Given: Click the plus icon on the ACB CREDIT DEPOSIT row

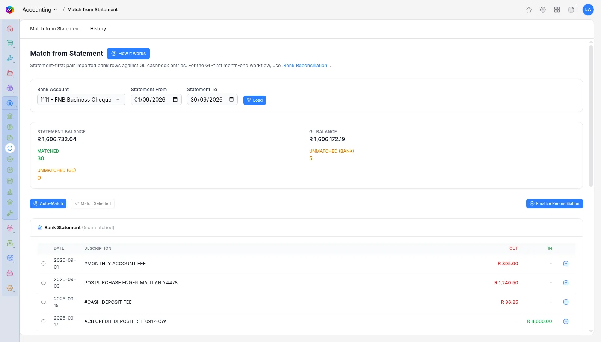Looking at the screenshot, I should pyautogui.click(x=566, y=321).
